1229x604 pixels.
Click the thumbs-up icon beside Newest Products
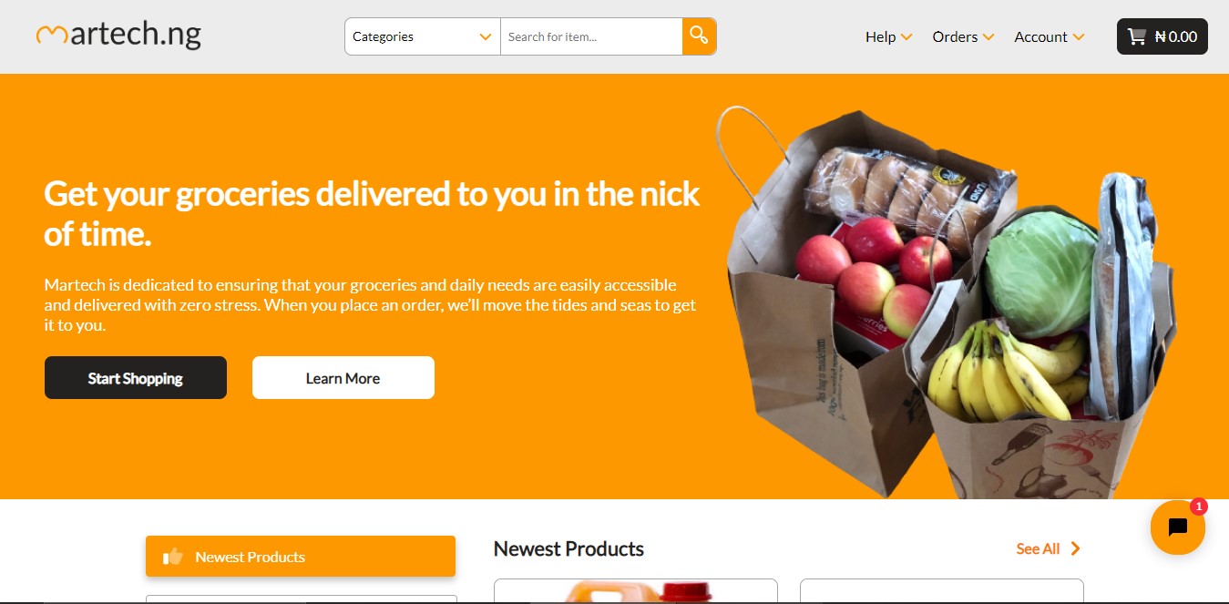tap(172, 557)
